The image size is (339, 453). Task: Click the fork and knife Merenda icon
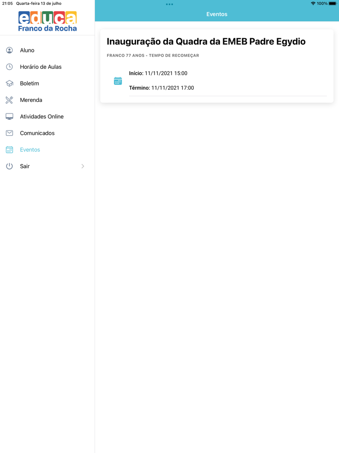pyautogui.click(x=10, y=100)
